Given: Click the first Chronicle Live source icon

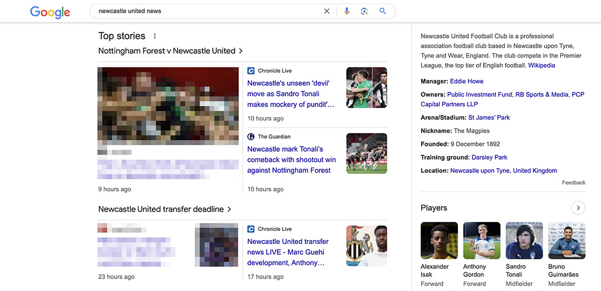Looking at the screenshot, I should (251, 71).
